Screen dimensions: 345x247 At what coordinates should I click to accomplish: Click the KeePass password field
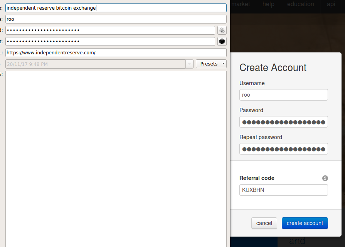pos(110,30)
